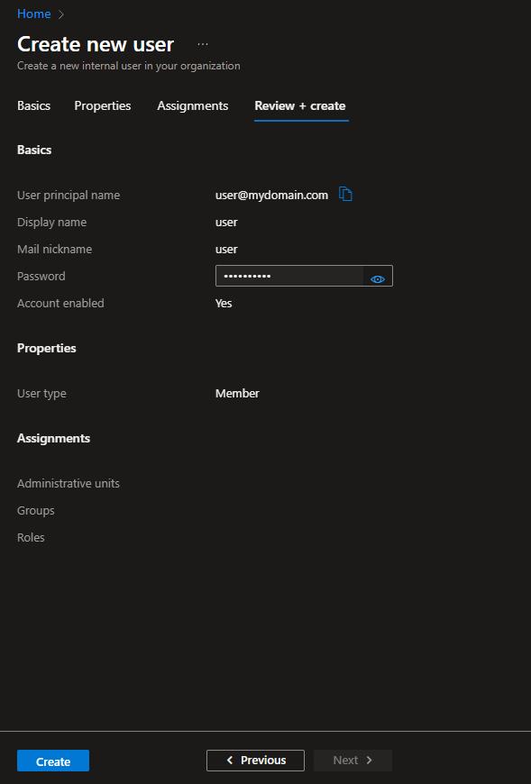This screenshot has height=784, width=531.
Task: Click the greyed-out Next button
Action: click(352, 760)
